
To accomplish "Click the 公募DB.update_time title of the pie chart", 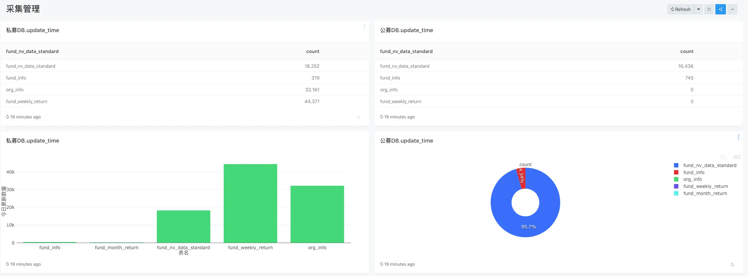I will (x=407, y=141).
